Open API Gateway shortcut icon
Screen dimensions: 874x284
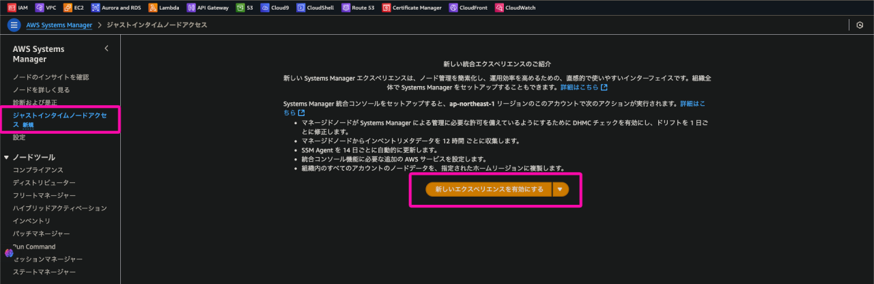pyautogui.click(x=191, y=8)
